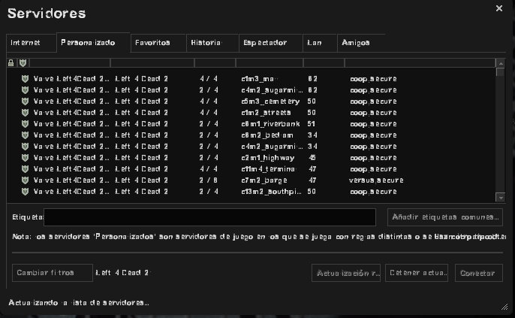Sort by password lock column icon
515x318 pixels.
pyautogui.click(x=11, y=63)
